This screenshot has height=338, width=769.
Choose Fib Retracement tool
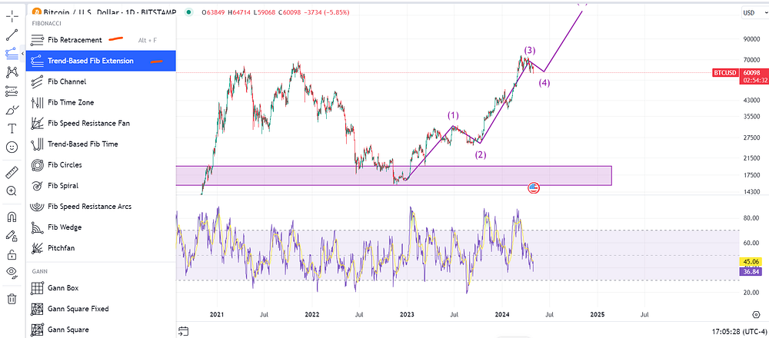[x=101, y=40]
